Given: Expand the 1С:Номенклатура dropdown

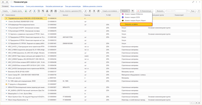Looking at the screenshot, I should (145, 11).
